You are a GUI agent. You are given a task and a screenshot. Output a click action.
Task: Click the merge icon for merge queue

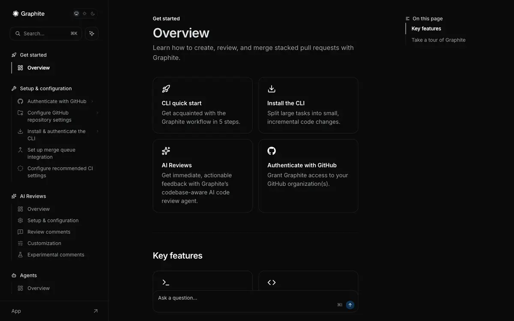(20, 150)
